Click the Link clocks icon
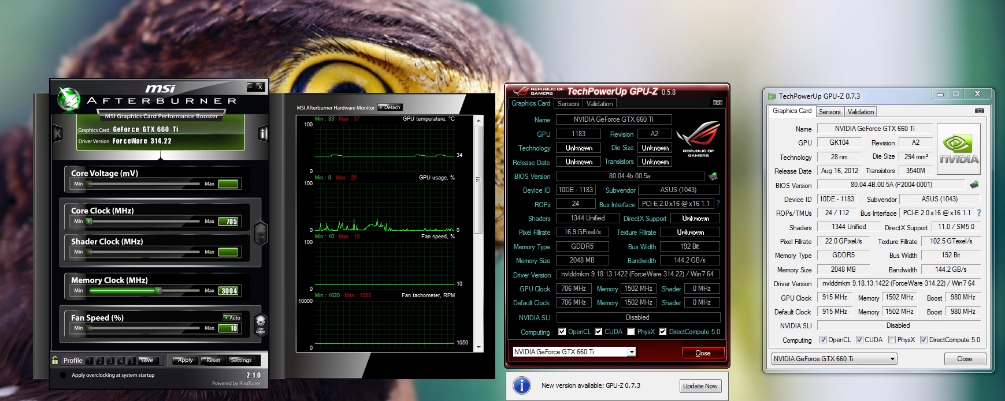Viewport: 1005px width, 401px height. tap(261, 233)
